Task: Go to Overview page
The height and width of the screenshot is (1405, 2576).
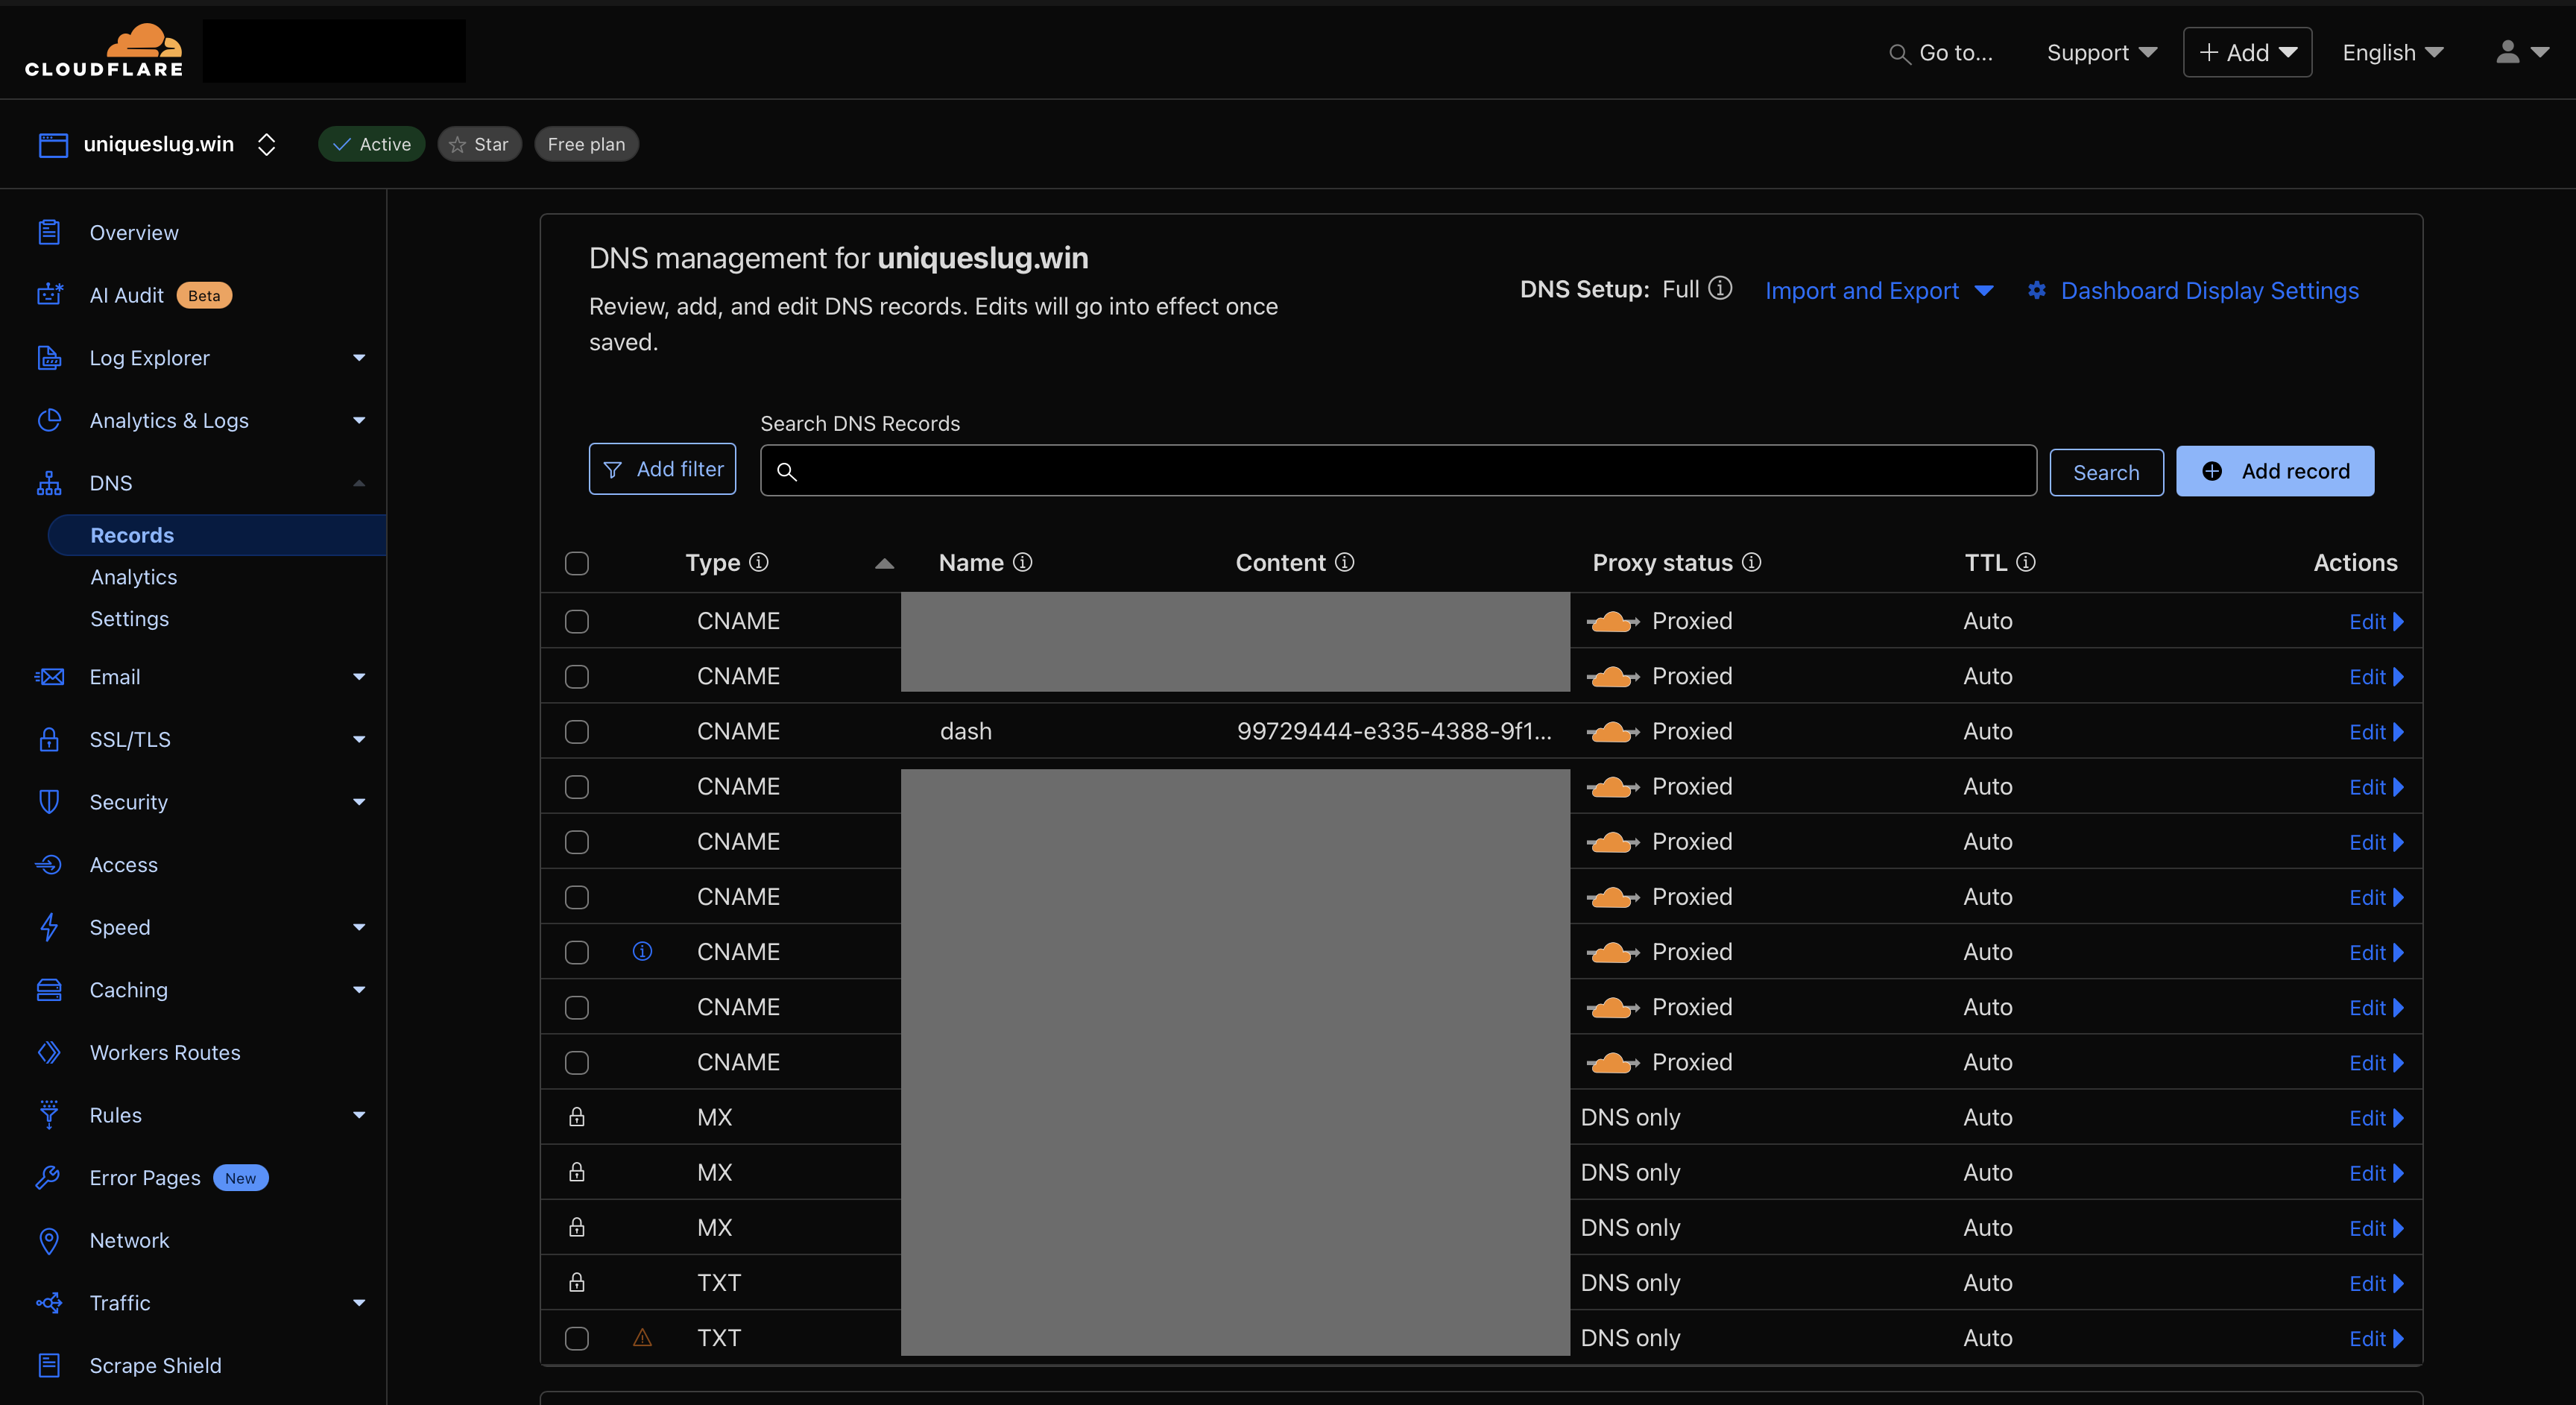Action: click(134, 232)
